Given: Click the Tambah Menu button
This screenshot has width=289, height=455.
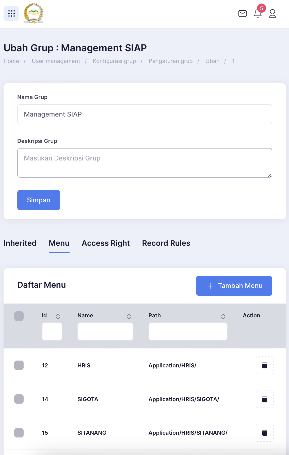Looking at the screenshot, I should 234,286.
